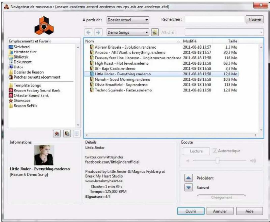The image size is (270, 222).
Task: Click the Suivant down arrow button
Action: tap(188, 188)
